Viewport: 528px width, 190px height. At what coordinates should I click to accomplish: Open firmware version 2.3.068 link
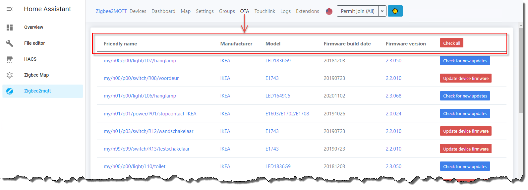tap(393, 96)
